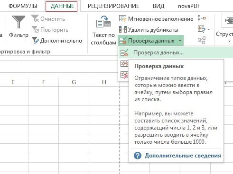This screenshot has width=233, height=174.
Task: Switch to the ФОРМУЛЫ ribbon tab
Action: [x=23, y=6]
